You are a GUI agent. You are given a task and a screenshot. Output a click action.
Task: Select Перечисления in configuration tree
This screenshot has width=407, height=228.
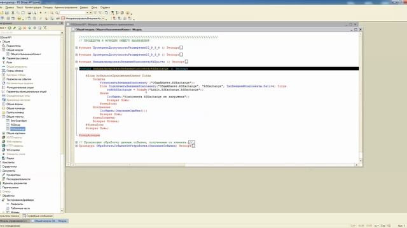tap(10, 187)
